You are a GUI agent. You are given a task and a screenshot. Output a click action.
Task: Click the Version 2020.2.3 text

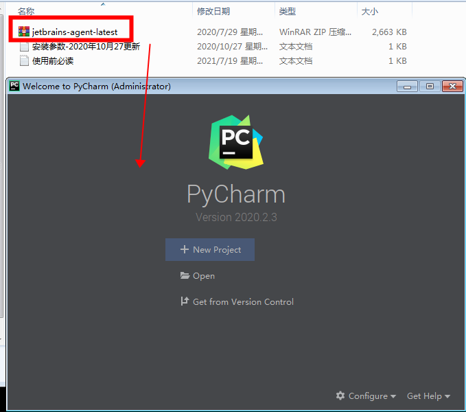[236, 217]
